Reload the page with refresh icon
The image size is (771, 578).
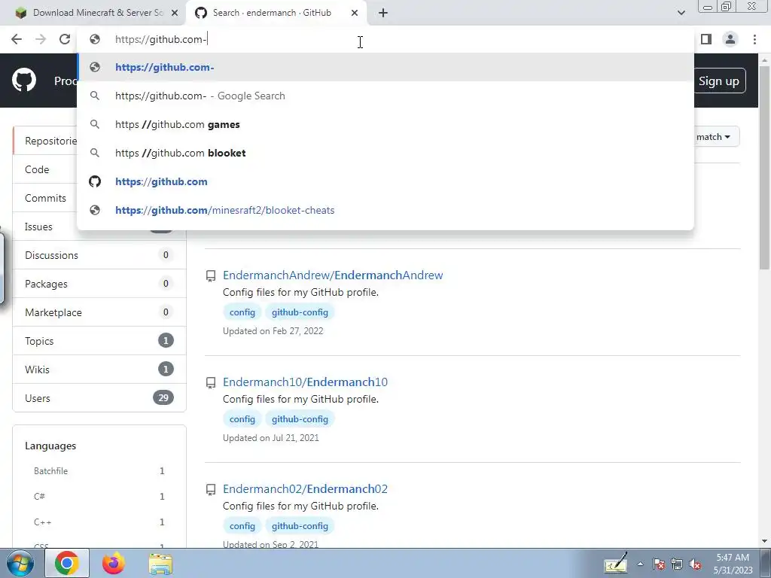[x=65, y=39]
